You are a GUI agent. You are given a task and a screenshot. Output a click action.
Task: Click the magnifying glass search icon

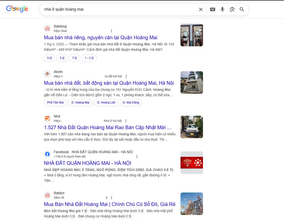[x=242, y=9]
